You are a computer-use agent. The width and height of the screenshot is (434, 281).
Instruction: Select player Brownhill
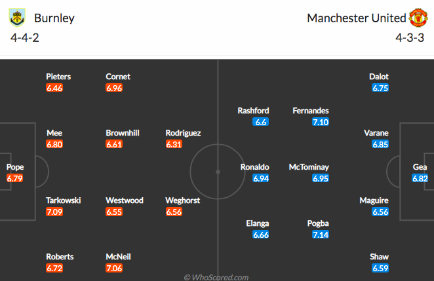[x=123, y=133]
